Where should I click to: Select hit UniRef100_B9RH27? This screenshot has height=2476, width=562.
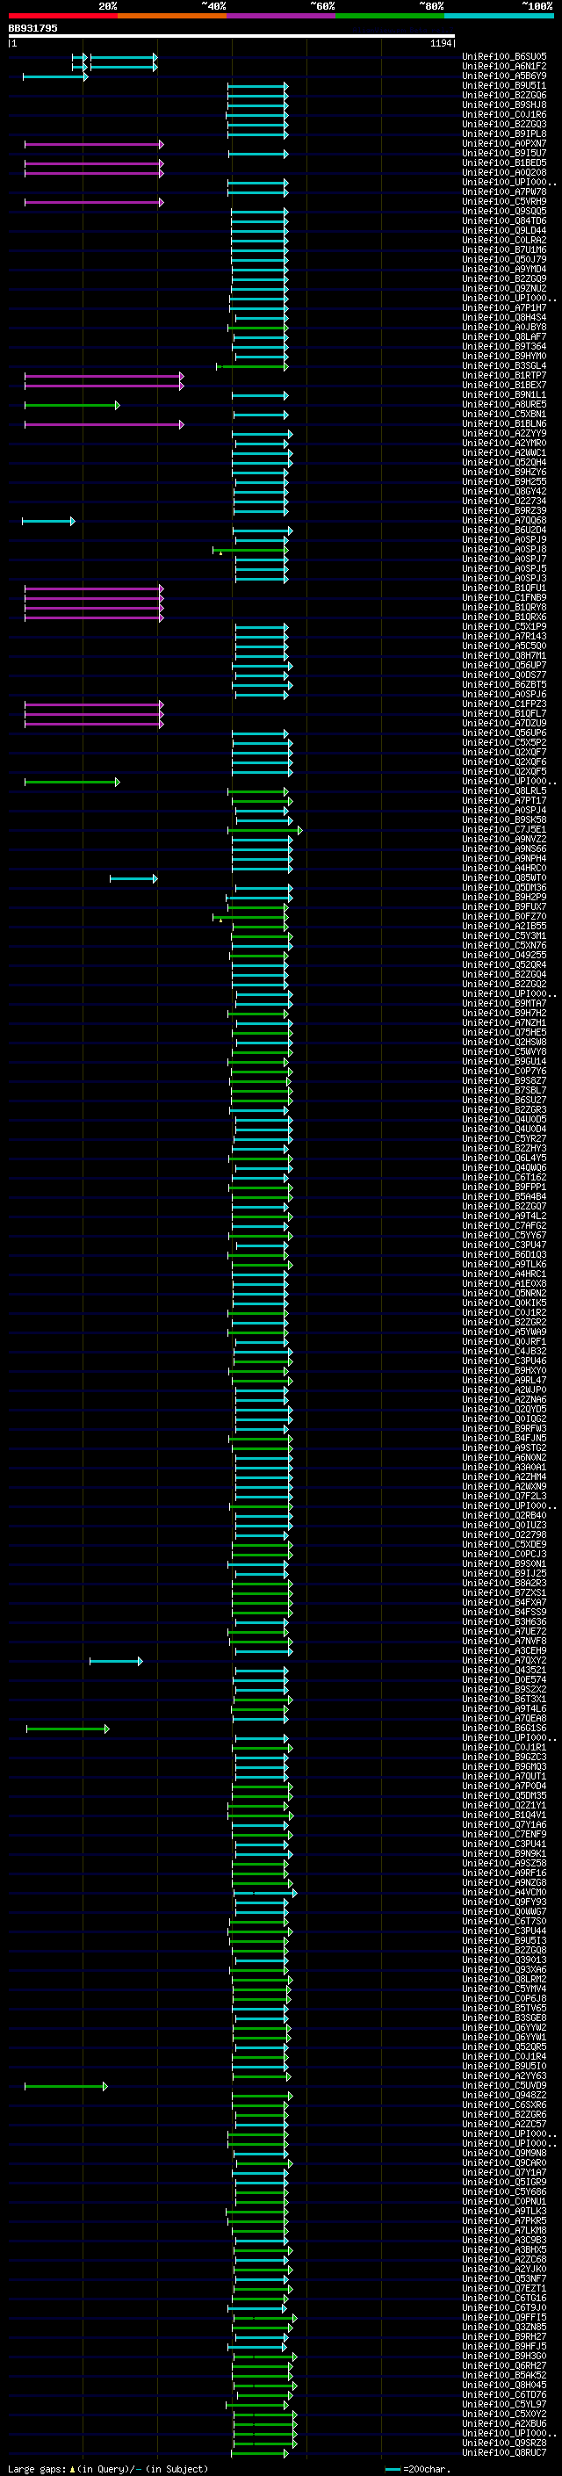pyautogui.click(x=504, y=2336)
